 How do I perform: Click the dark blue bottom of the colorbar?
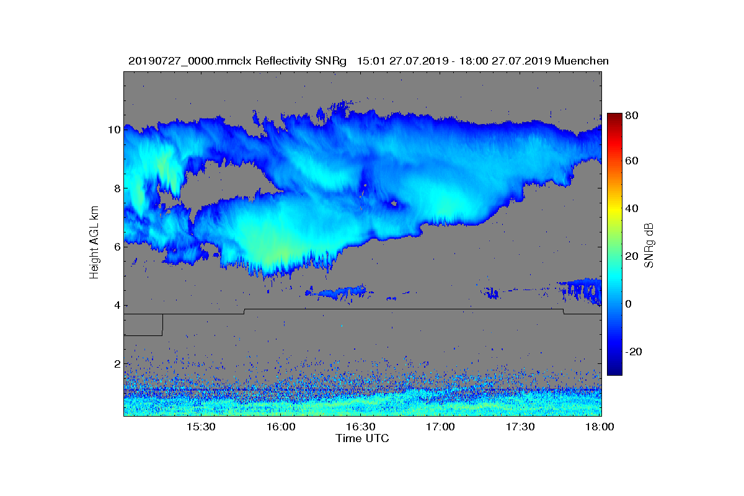[614, 370]
